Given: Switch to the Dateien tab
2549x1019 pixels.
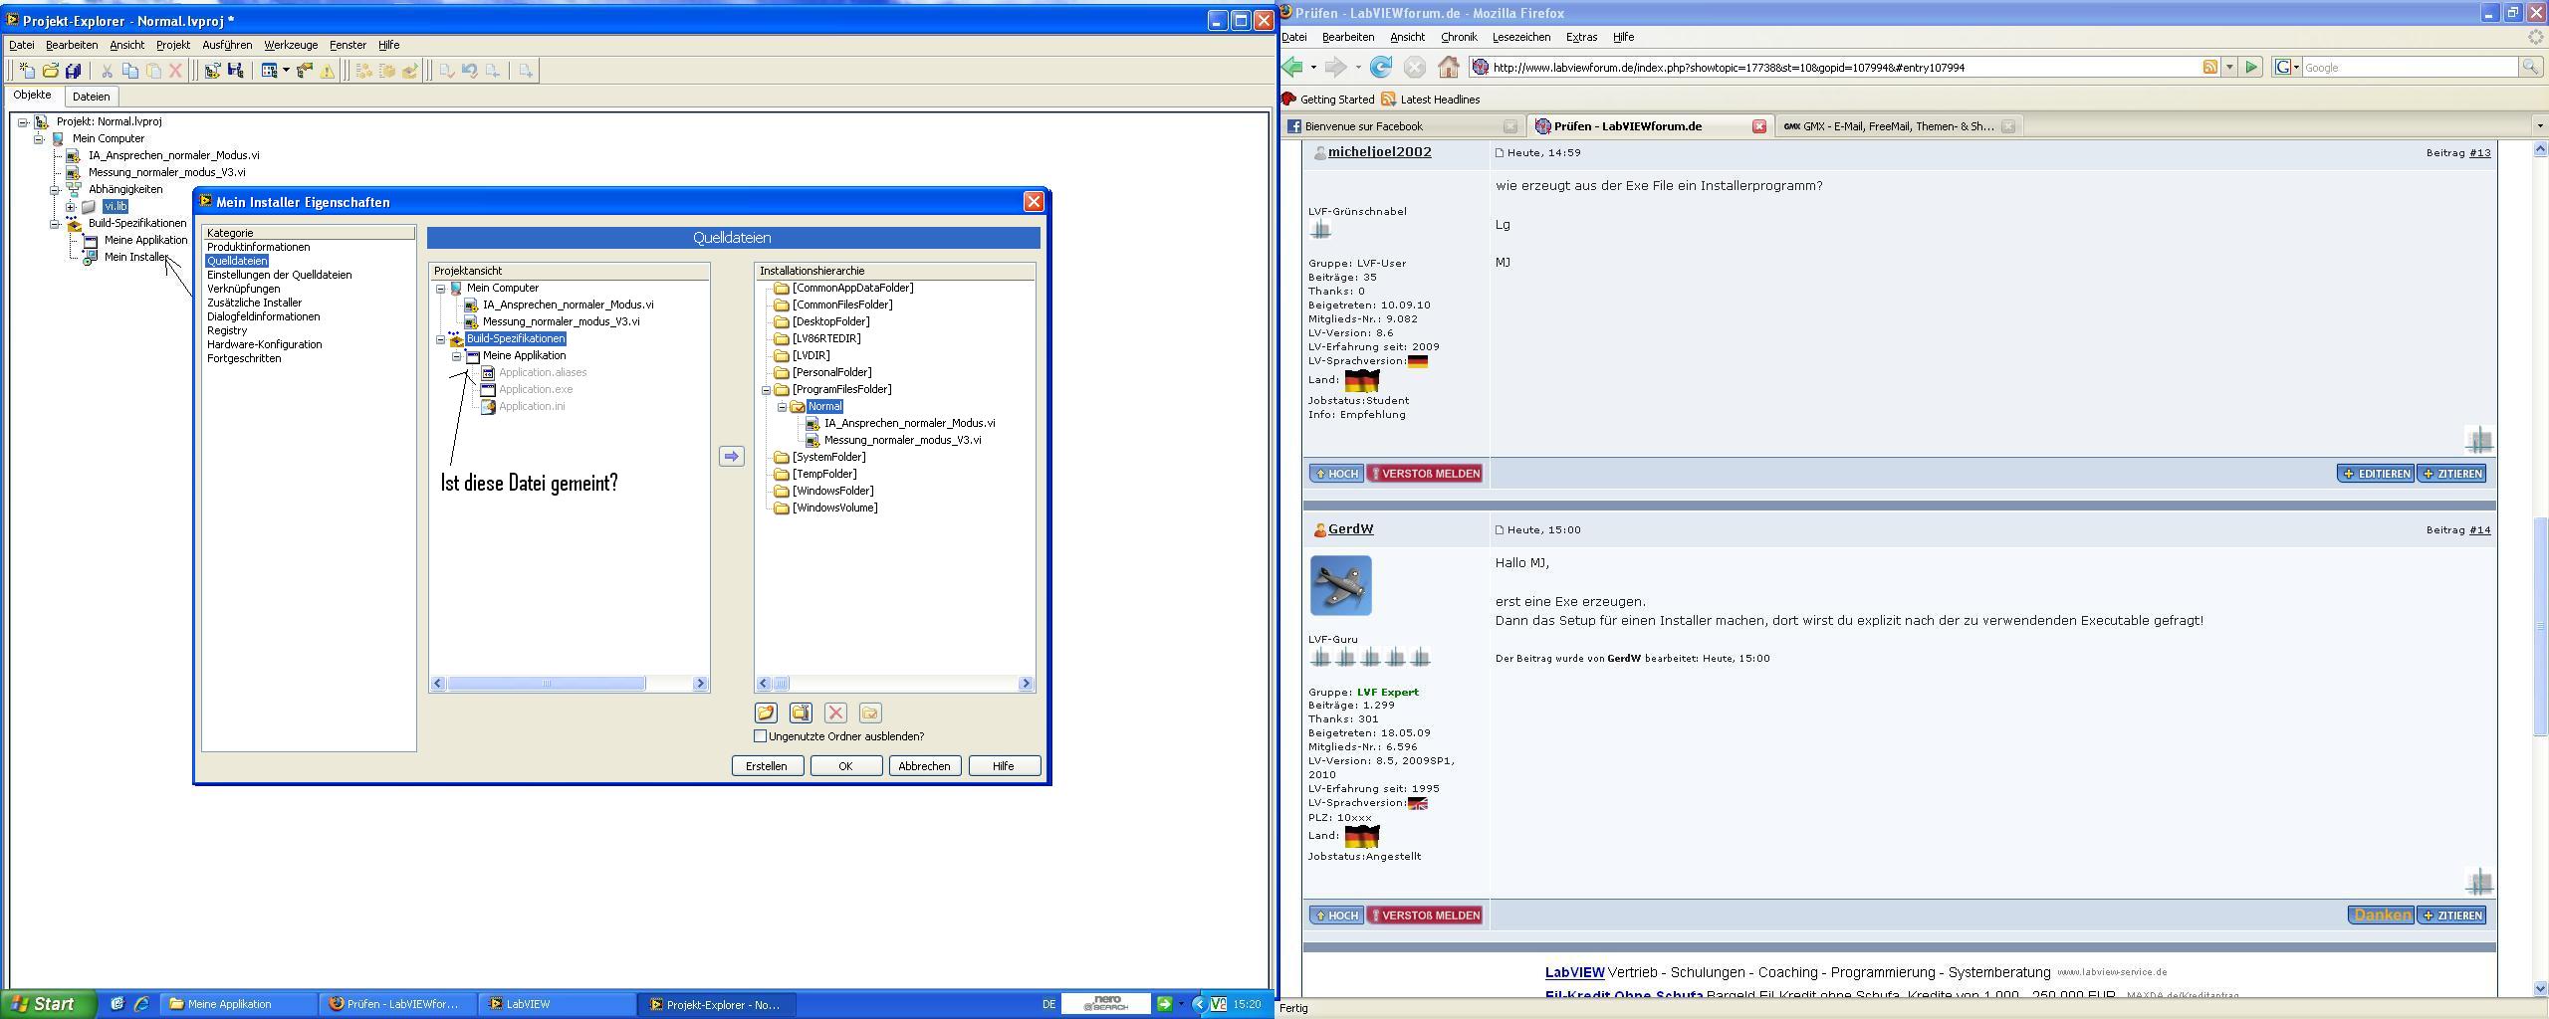Looking at the screenshot, I should (91, 97).
